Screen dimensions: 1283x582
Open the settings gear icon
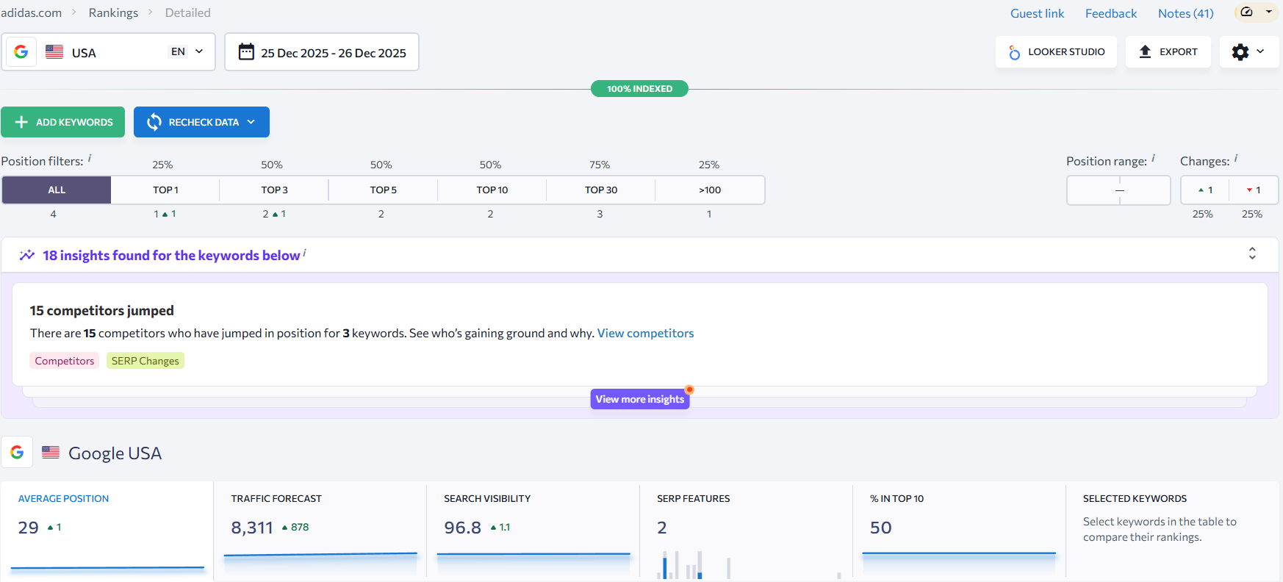[1240, 52]
